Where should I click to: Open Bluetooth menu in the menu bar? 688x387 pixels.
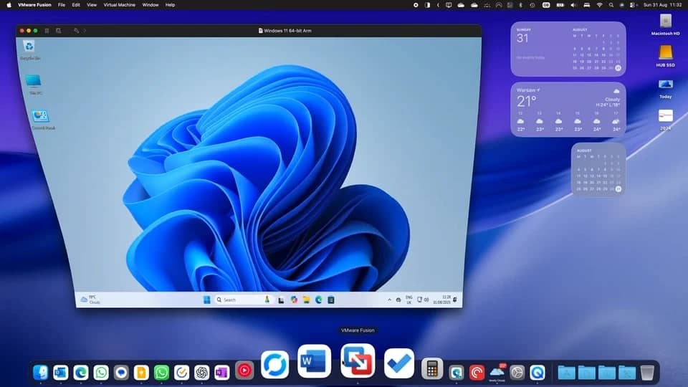click(x=521, y=5)
